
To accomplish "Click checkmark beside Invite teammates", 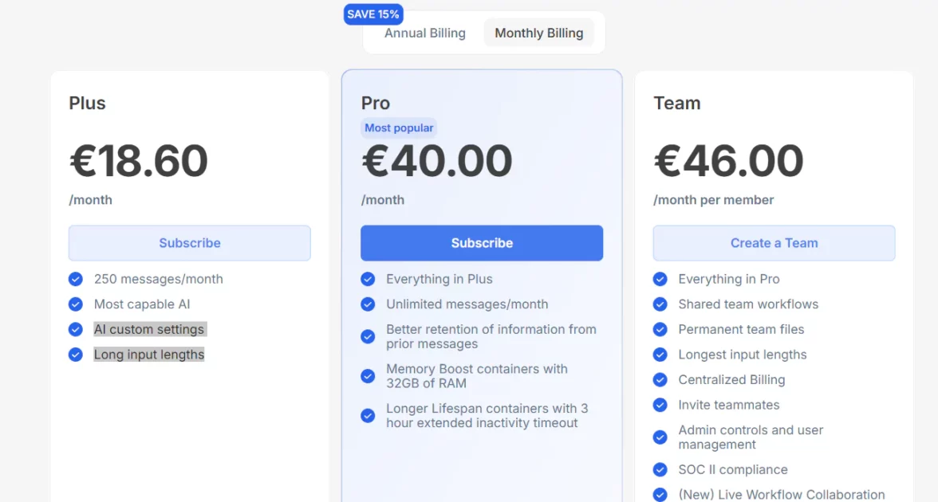I will [x=660, y=405].
